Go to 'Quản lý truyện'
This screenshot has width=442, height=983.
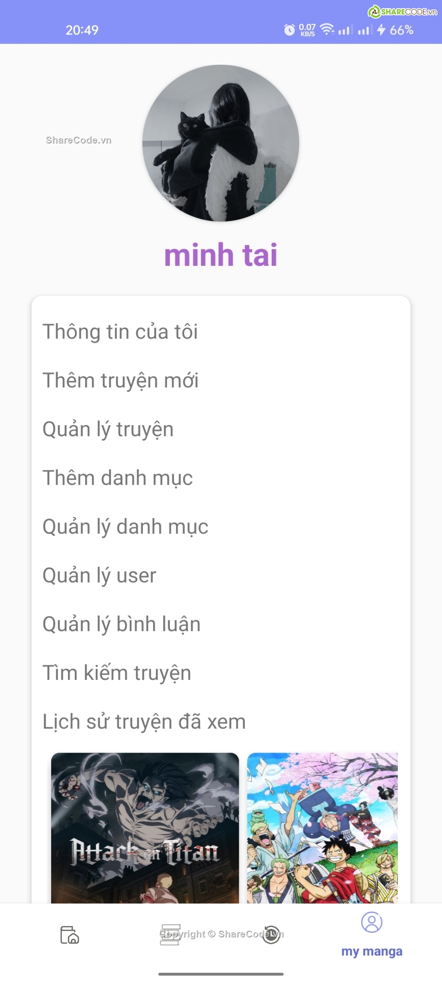point(108,429)
